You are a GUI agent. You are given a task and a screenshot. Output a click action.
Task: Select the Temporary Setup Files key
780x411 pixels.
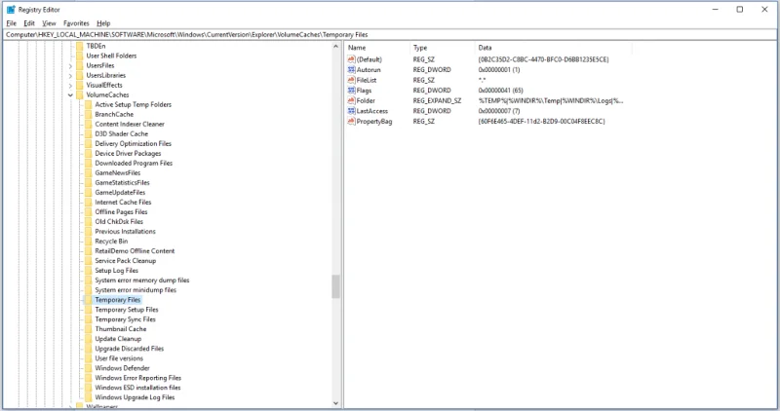pyautogui.click(x=127, y=310)
